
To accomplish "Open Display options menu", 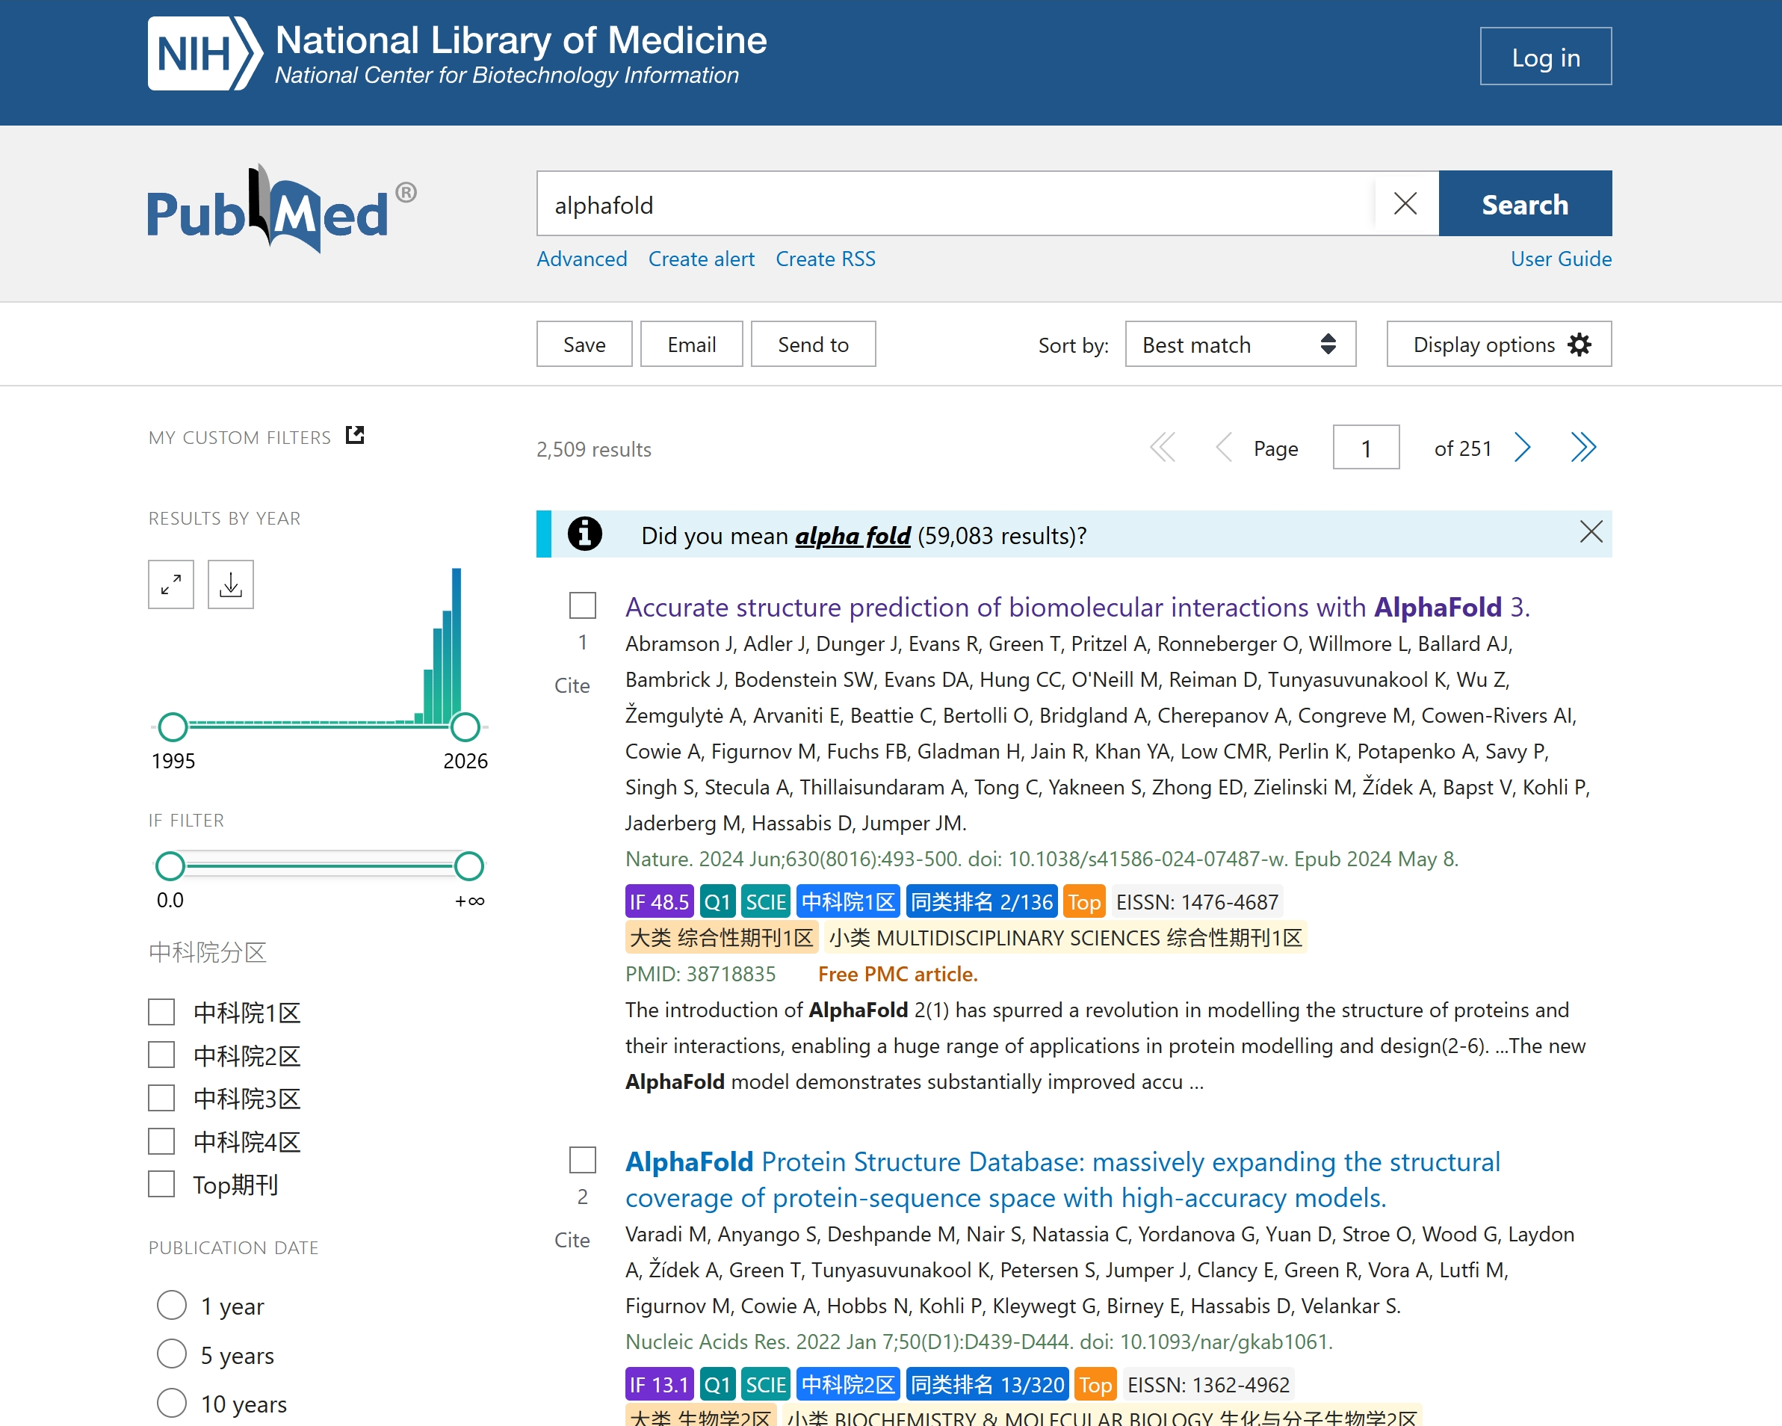I will coord(1499,345).
